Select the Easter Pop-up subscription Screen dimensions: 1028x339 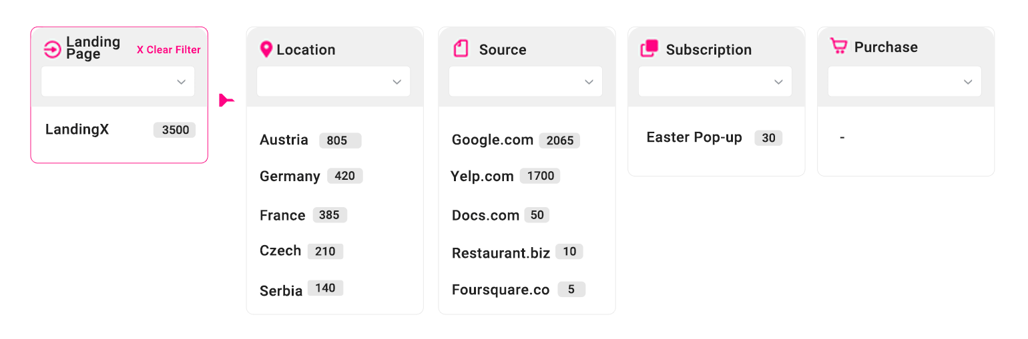(694, 137)
